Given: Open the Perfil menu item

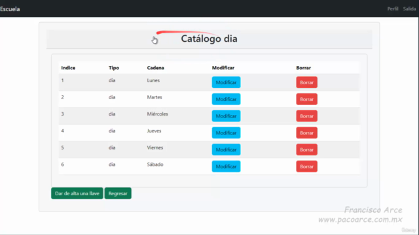Looking at the screenshot, I should pos(393,8).
